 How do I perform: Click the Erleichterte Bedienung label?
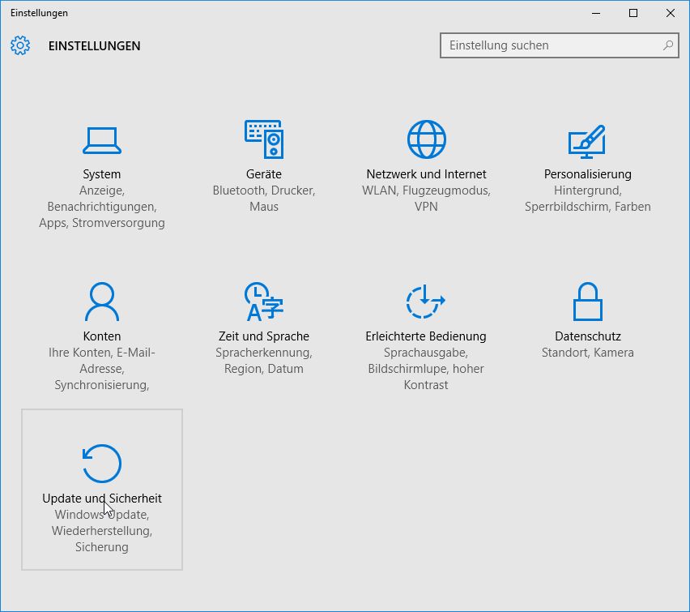[x=426, y=336]
